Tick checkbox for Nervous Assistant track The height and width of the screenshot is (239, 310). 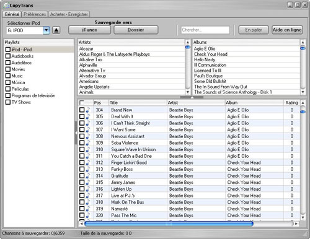(x=82, y=136)
